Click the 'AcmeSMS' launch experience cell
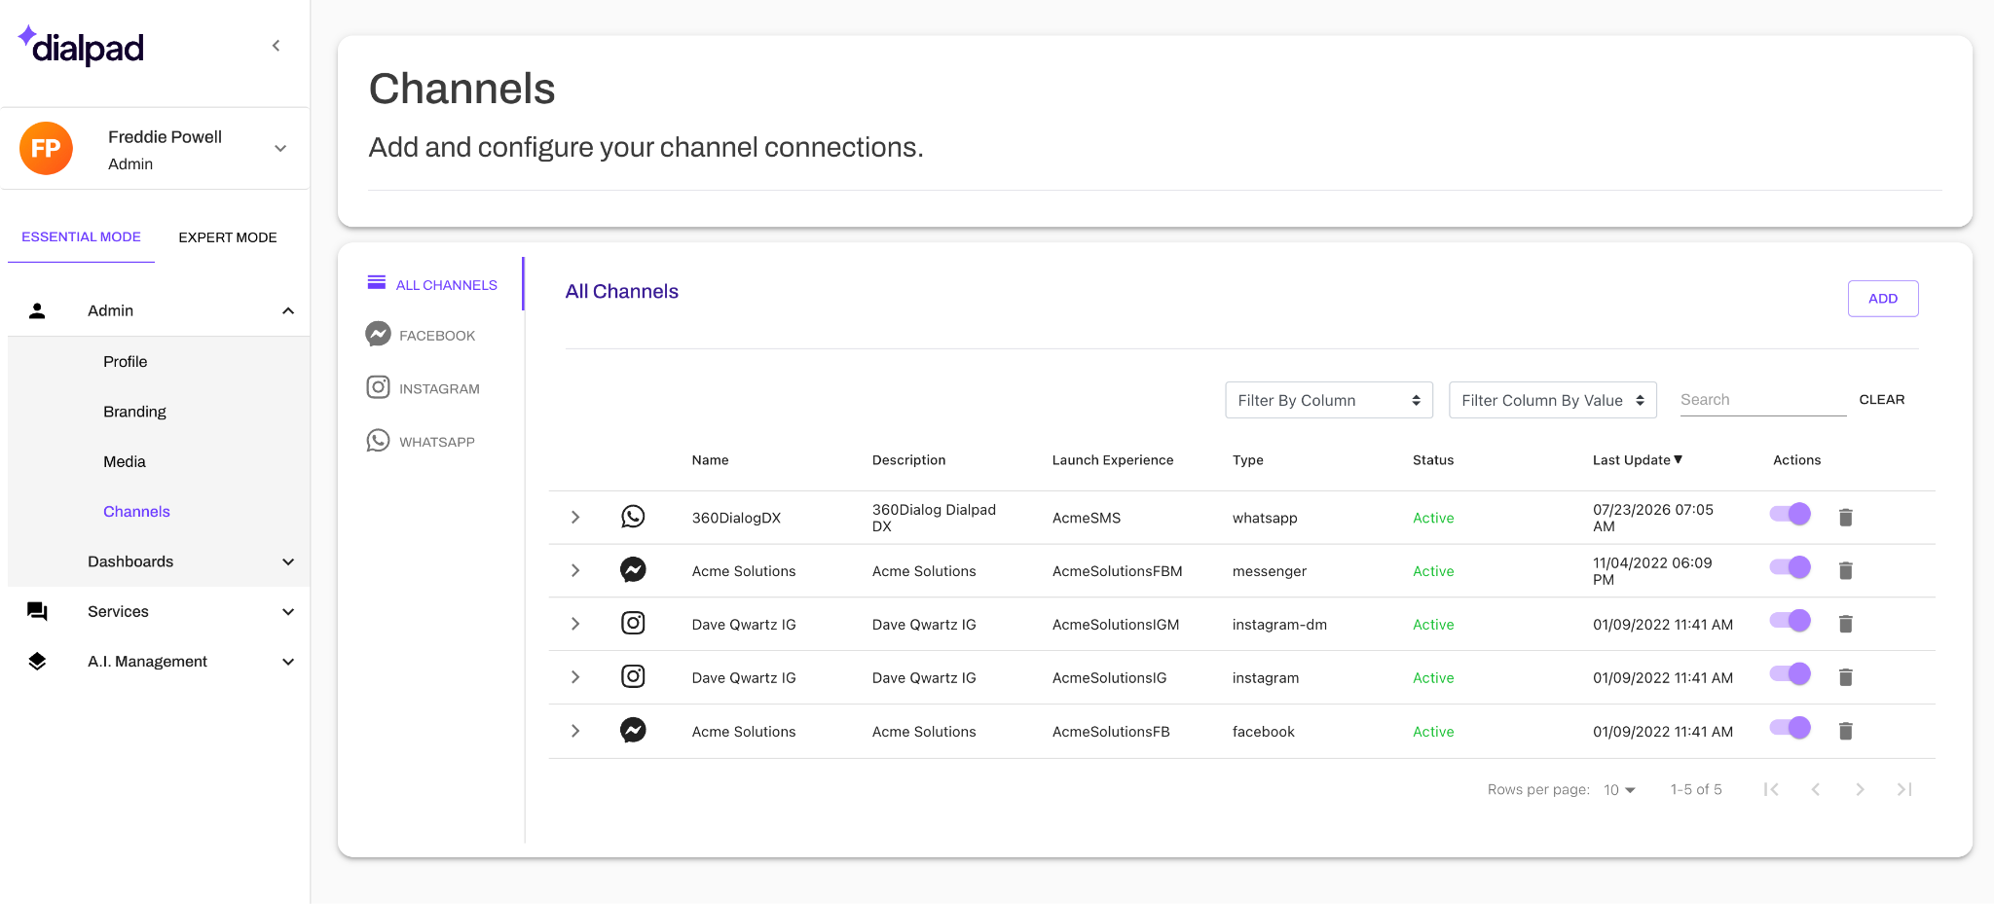Image resolution: width=1994 pixels, height=904 pixels. tap(1087, 518)
